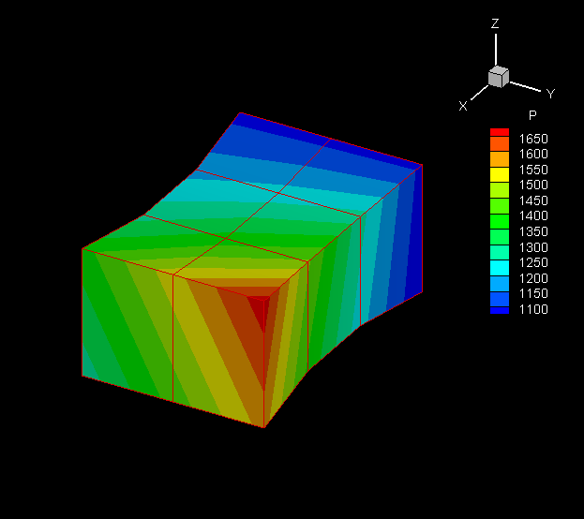Image resolution: width=584 pixels, height=519 pixels.
Task: Click the orange legend swatch between 1600 and 1550
Action: pos(500,159)
